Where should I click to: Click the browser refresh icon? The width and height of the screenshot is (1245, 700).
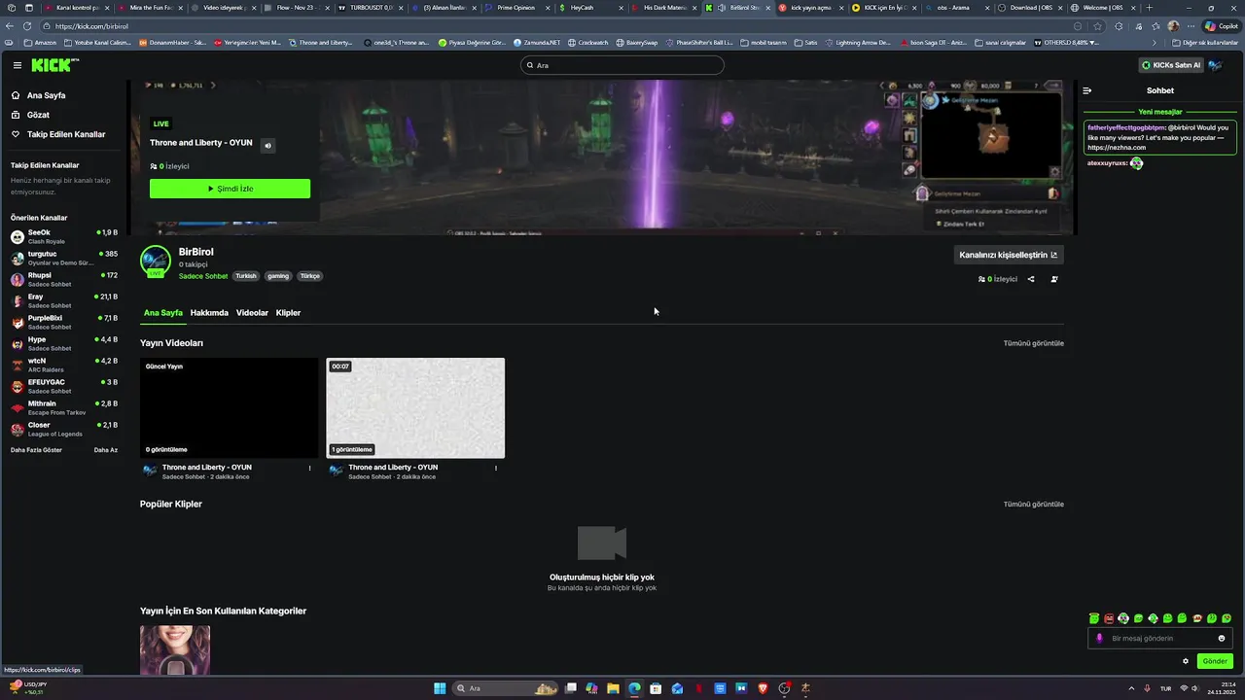click(26, 26)
